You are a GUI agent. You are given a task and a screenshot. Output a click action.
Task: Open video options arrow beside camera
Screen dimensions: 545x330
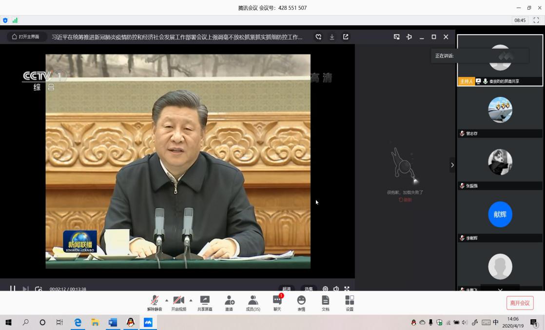coord(191,300)
